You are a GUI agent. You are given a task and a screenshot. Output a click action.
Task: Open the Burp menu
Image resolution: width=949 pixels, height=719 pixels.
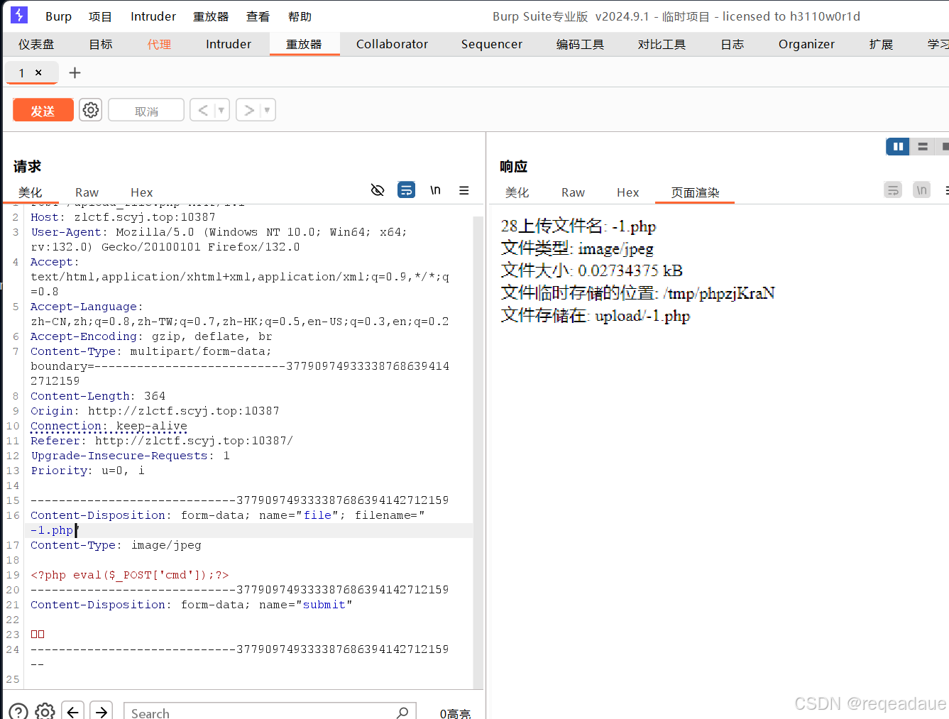58,16
